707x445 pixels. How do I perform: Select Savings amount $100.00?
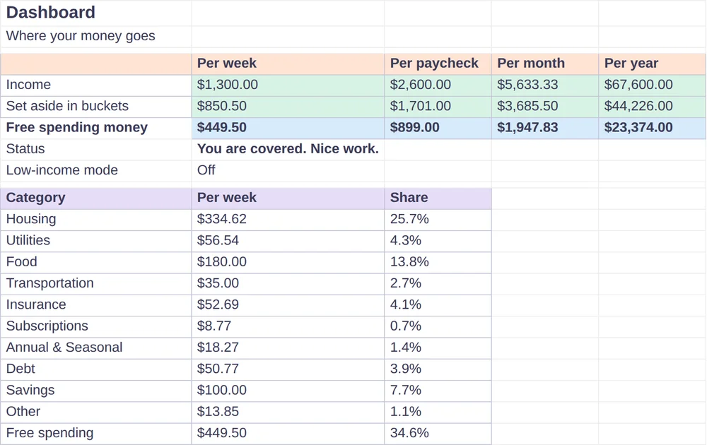pyautogui.click(x=288, y=391)
